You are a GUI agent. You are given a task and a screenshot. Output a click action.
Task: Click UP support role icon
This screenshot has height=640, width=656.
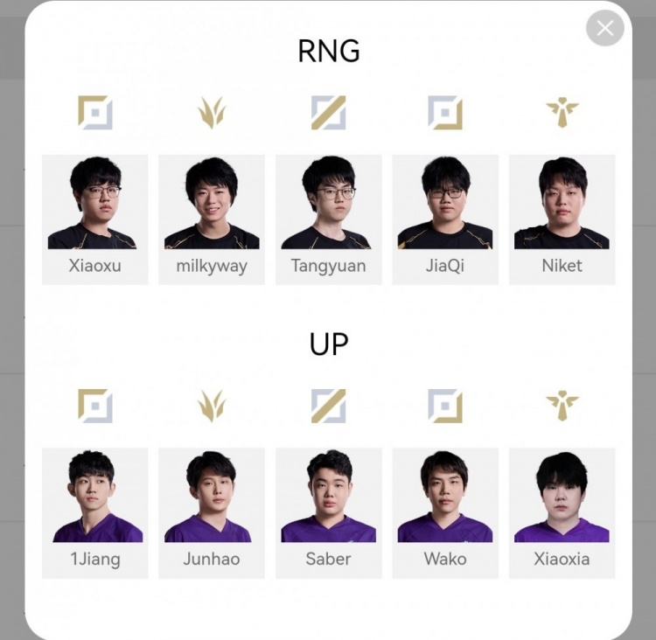click(x=562, y=406)
